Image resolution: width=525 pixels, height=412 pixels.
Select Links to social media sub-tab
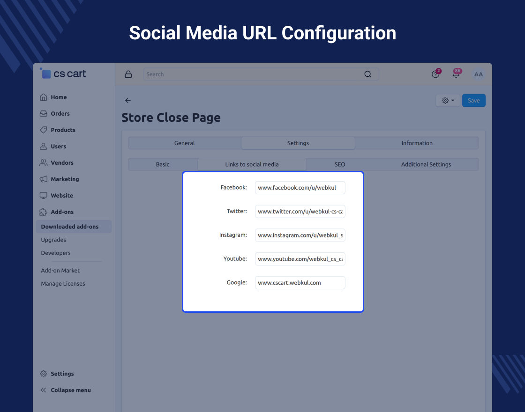point(252,164)
